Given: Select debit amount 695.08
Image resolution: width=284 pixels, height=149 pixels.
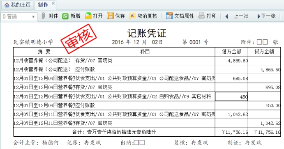Looking at the screenshot, I should (x=231, y=78).
